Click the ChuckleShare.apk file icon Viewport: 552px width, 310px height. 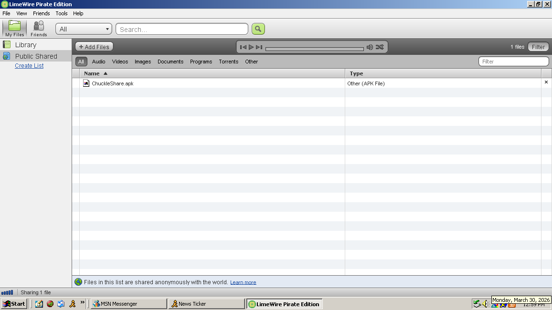pos(86,83)
